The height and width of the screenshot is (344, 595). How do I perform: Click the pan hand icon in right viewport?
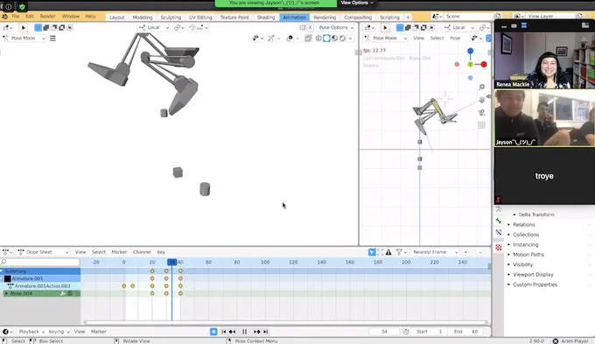[x=481, y=100]
